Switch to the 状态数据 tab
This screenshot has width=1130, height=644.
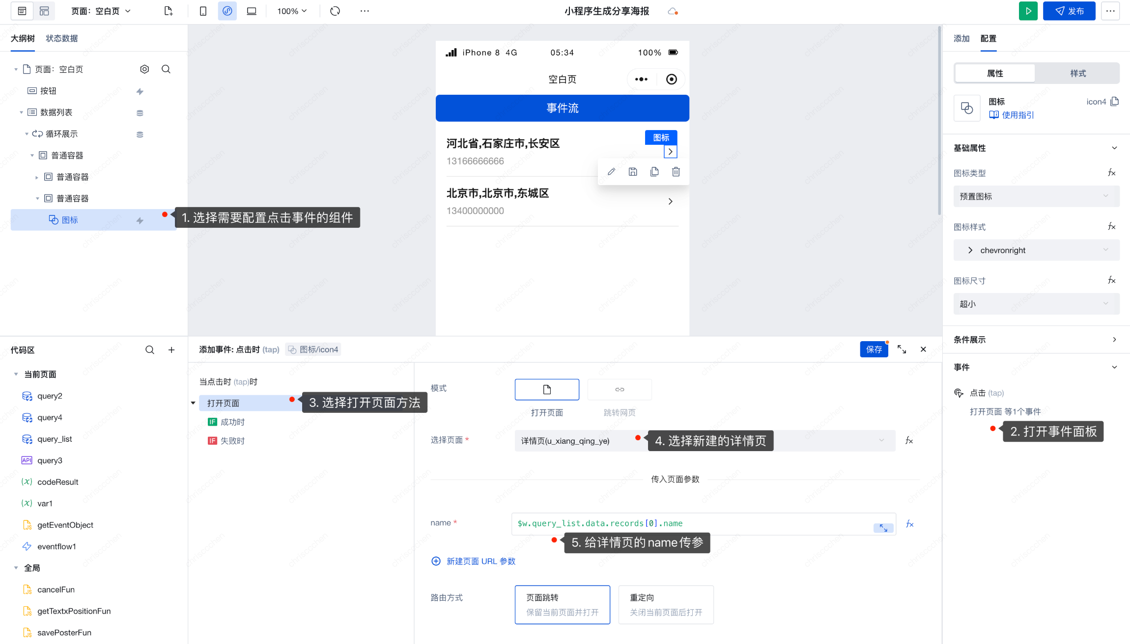(61, 38)
